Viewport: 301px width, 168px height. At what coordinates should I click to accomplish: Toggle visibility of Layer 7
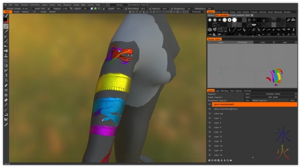tap(210, 118)
